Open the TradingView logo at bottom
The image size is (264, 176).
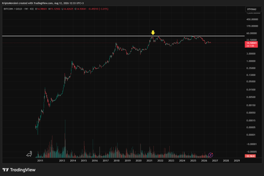click(x=19, y=170)
